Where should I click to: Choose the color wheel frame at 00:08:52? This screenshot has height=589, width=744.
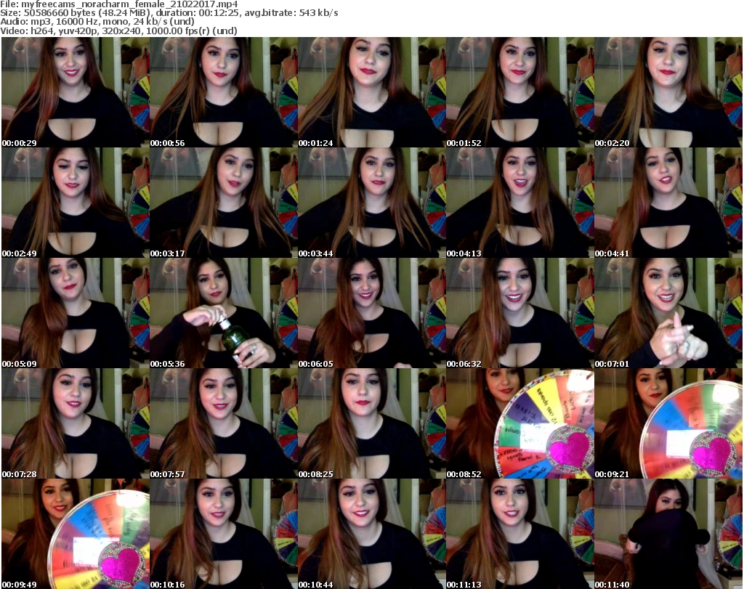click(520, 423)
